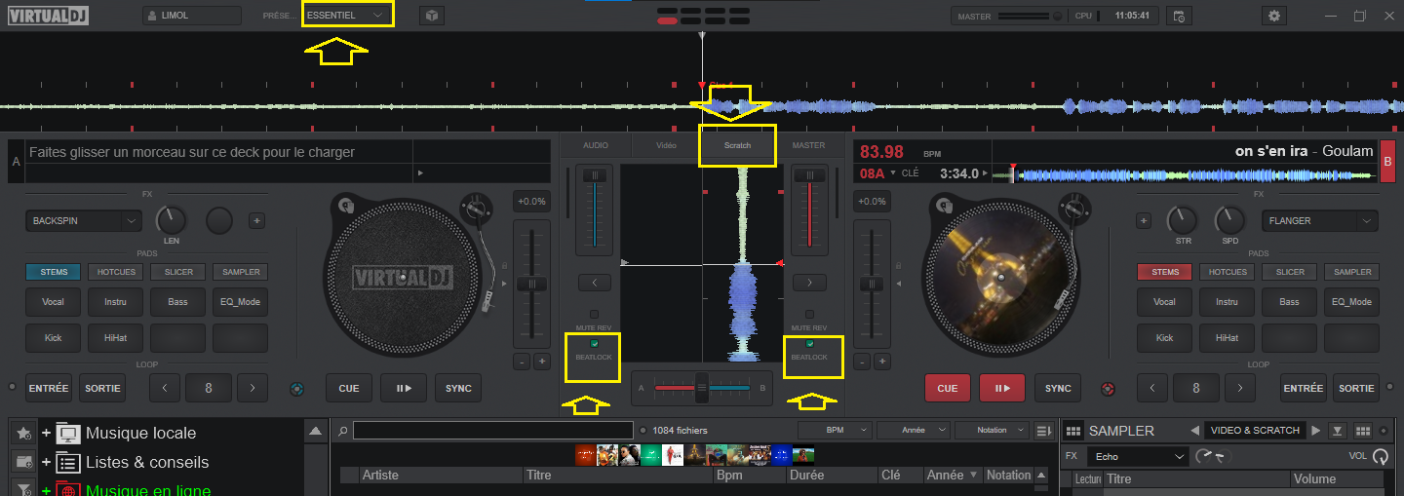Halve the loop length on the right deck
The image size is (1404, 496).
1152,388
